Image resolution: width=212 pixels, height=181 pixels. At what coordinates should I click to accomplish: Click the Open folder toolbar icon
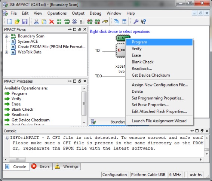[x=17, y=22]
